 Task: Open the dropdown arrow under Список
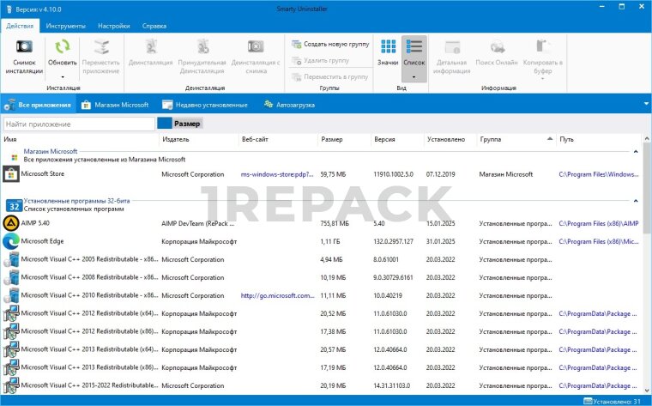point(414,77)
